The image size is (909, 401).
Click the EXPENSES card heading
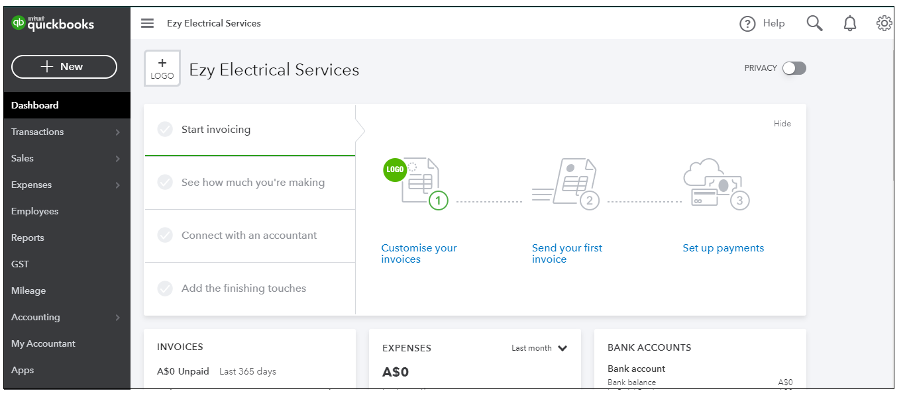click(x=407, y=348)
